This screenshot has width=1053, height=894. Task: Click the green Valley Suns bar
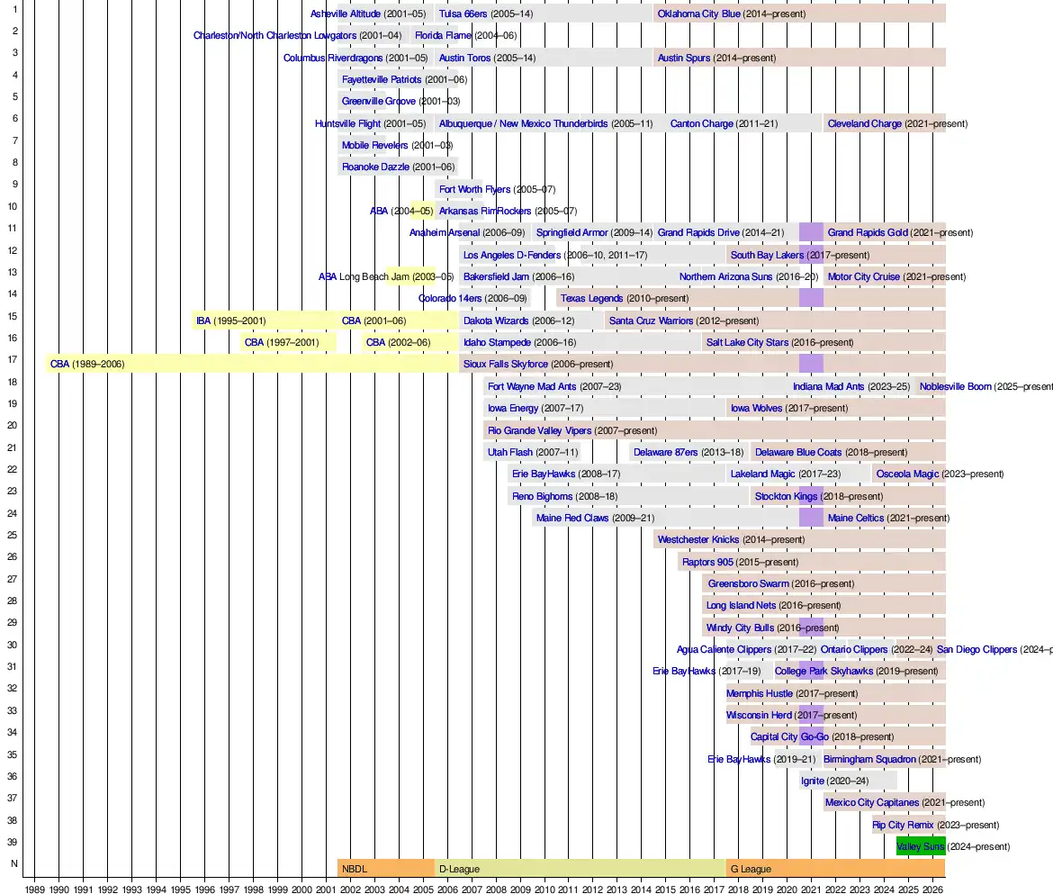(x=920, y=846)
